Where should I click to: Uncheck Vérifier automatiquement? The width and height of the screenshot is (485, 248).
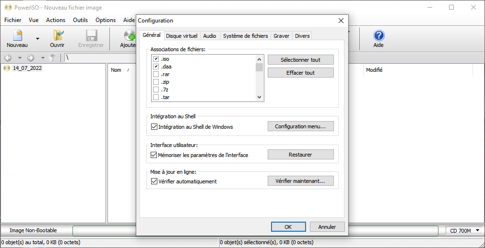coord(154,181)
